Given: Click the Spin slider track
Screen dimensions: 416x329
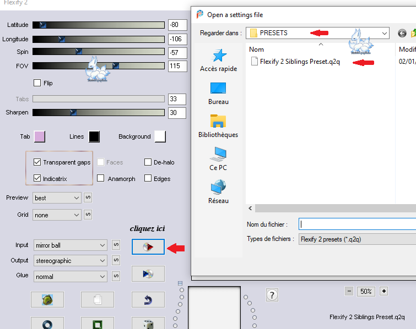Looking at the screenshot, I should point(99,51).
